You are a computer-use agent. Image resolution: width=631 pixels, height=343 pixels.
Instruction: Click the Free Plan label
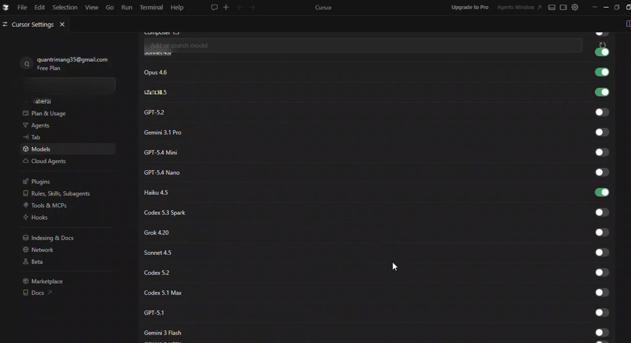click(49, 68)
